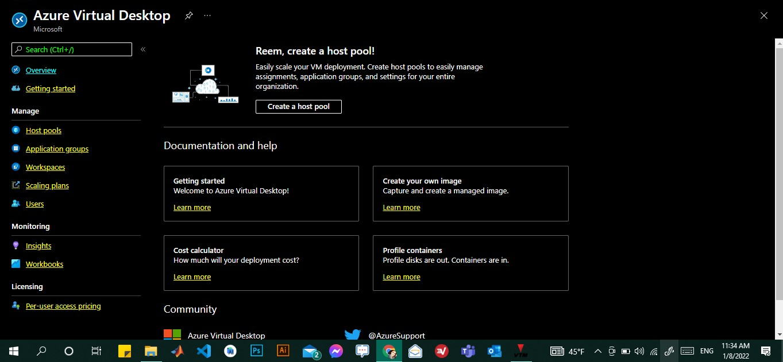Viewport: 783px width, 362px height.
Task: Click the Create your own image card title
Action: pos(422,181)
